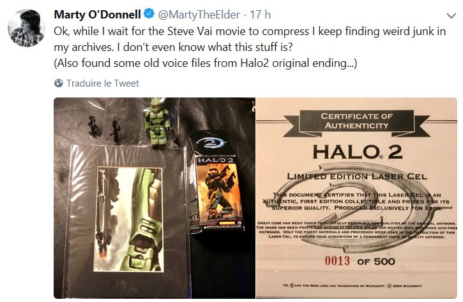Click Limited Edition Laser Cel text
This screenshot has width=463, height=302.
[357, 176]
